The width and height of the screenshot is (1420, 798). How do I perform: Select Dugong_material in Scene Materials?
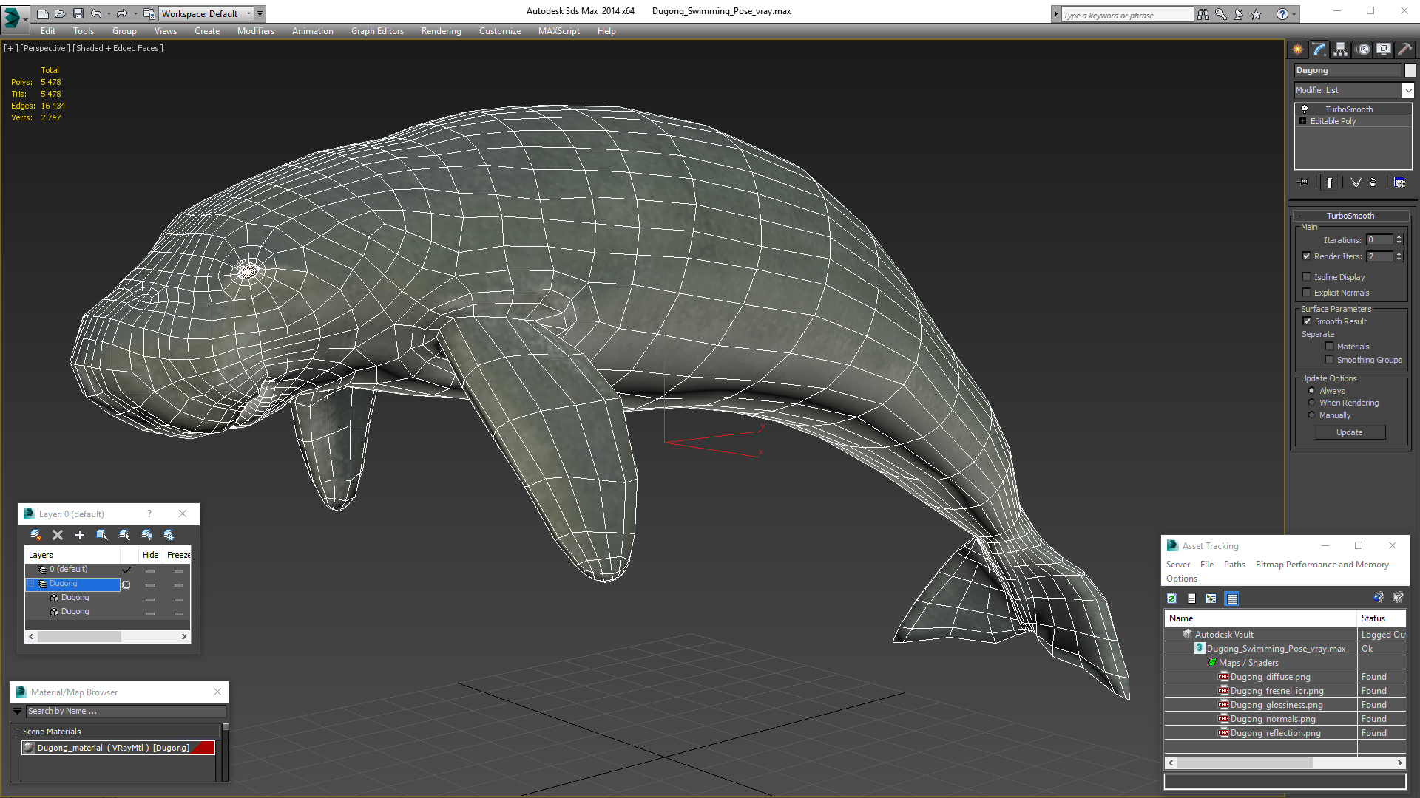pyautogui.click(x=118, y=748)
